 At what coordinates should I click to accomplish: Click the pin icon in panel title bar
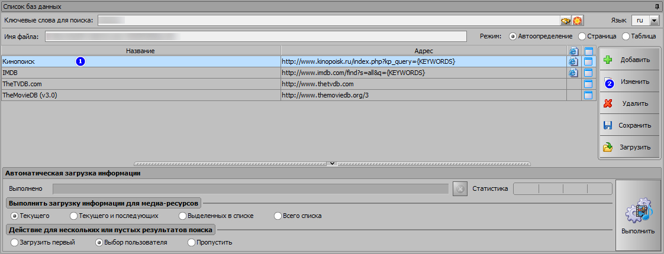tap(657, 6)
